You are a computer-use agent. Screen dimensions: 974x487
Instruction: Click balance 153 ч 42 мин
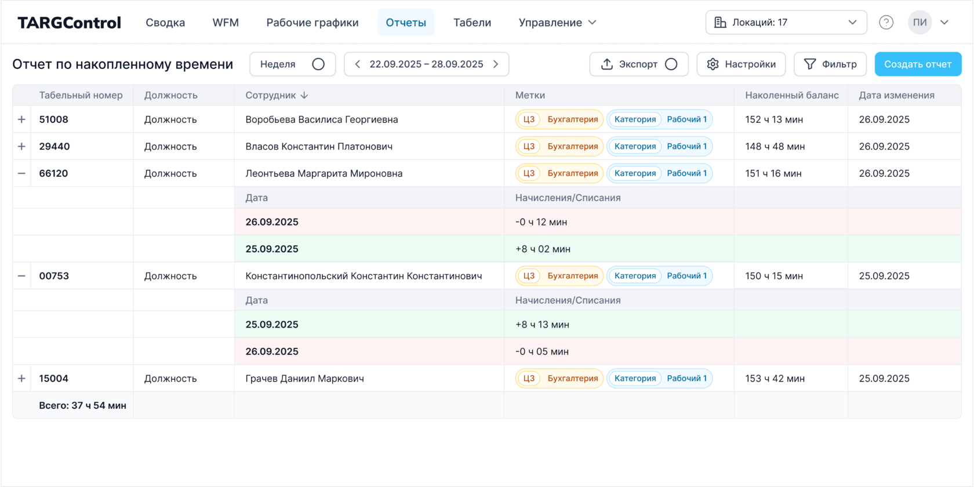[775, 379]
